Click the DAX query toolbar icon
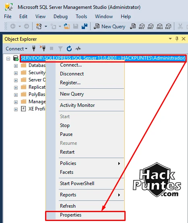This screenshot has width=188, height=223. point(168,27)
